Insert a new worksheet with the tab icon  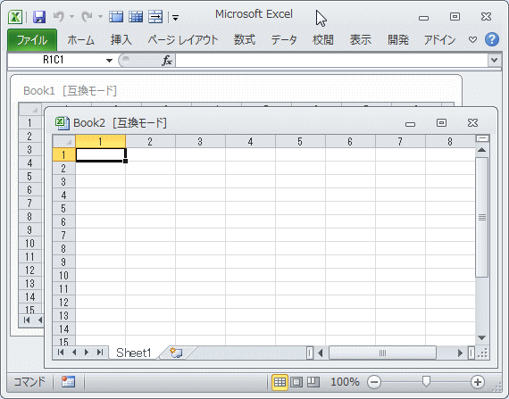[176, 353]
